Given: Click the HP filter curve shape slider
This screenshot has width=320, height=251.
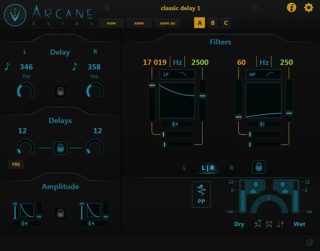Looking at the screenshot, I should pos(264,124).
